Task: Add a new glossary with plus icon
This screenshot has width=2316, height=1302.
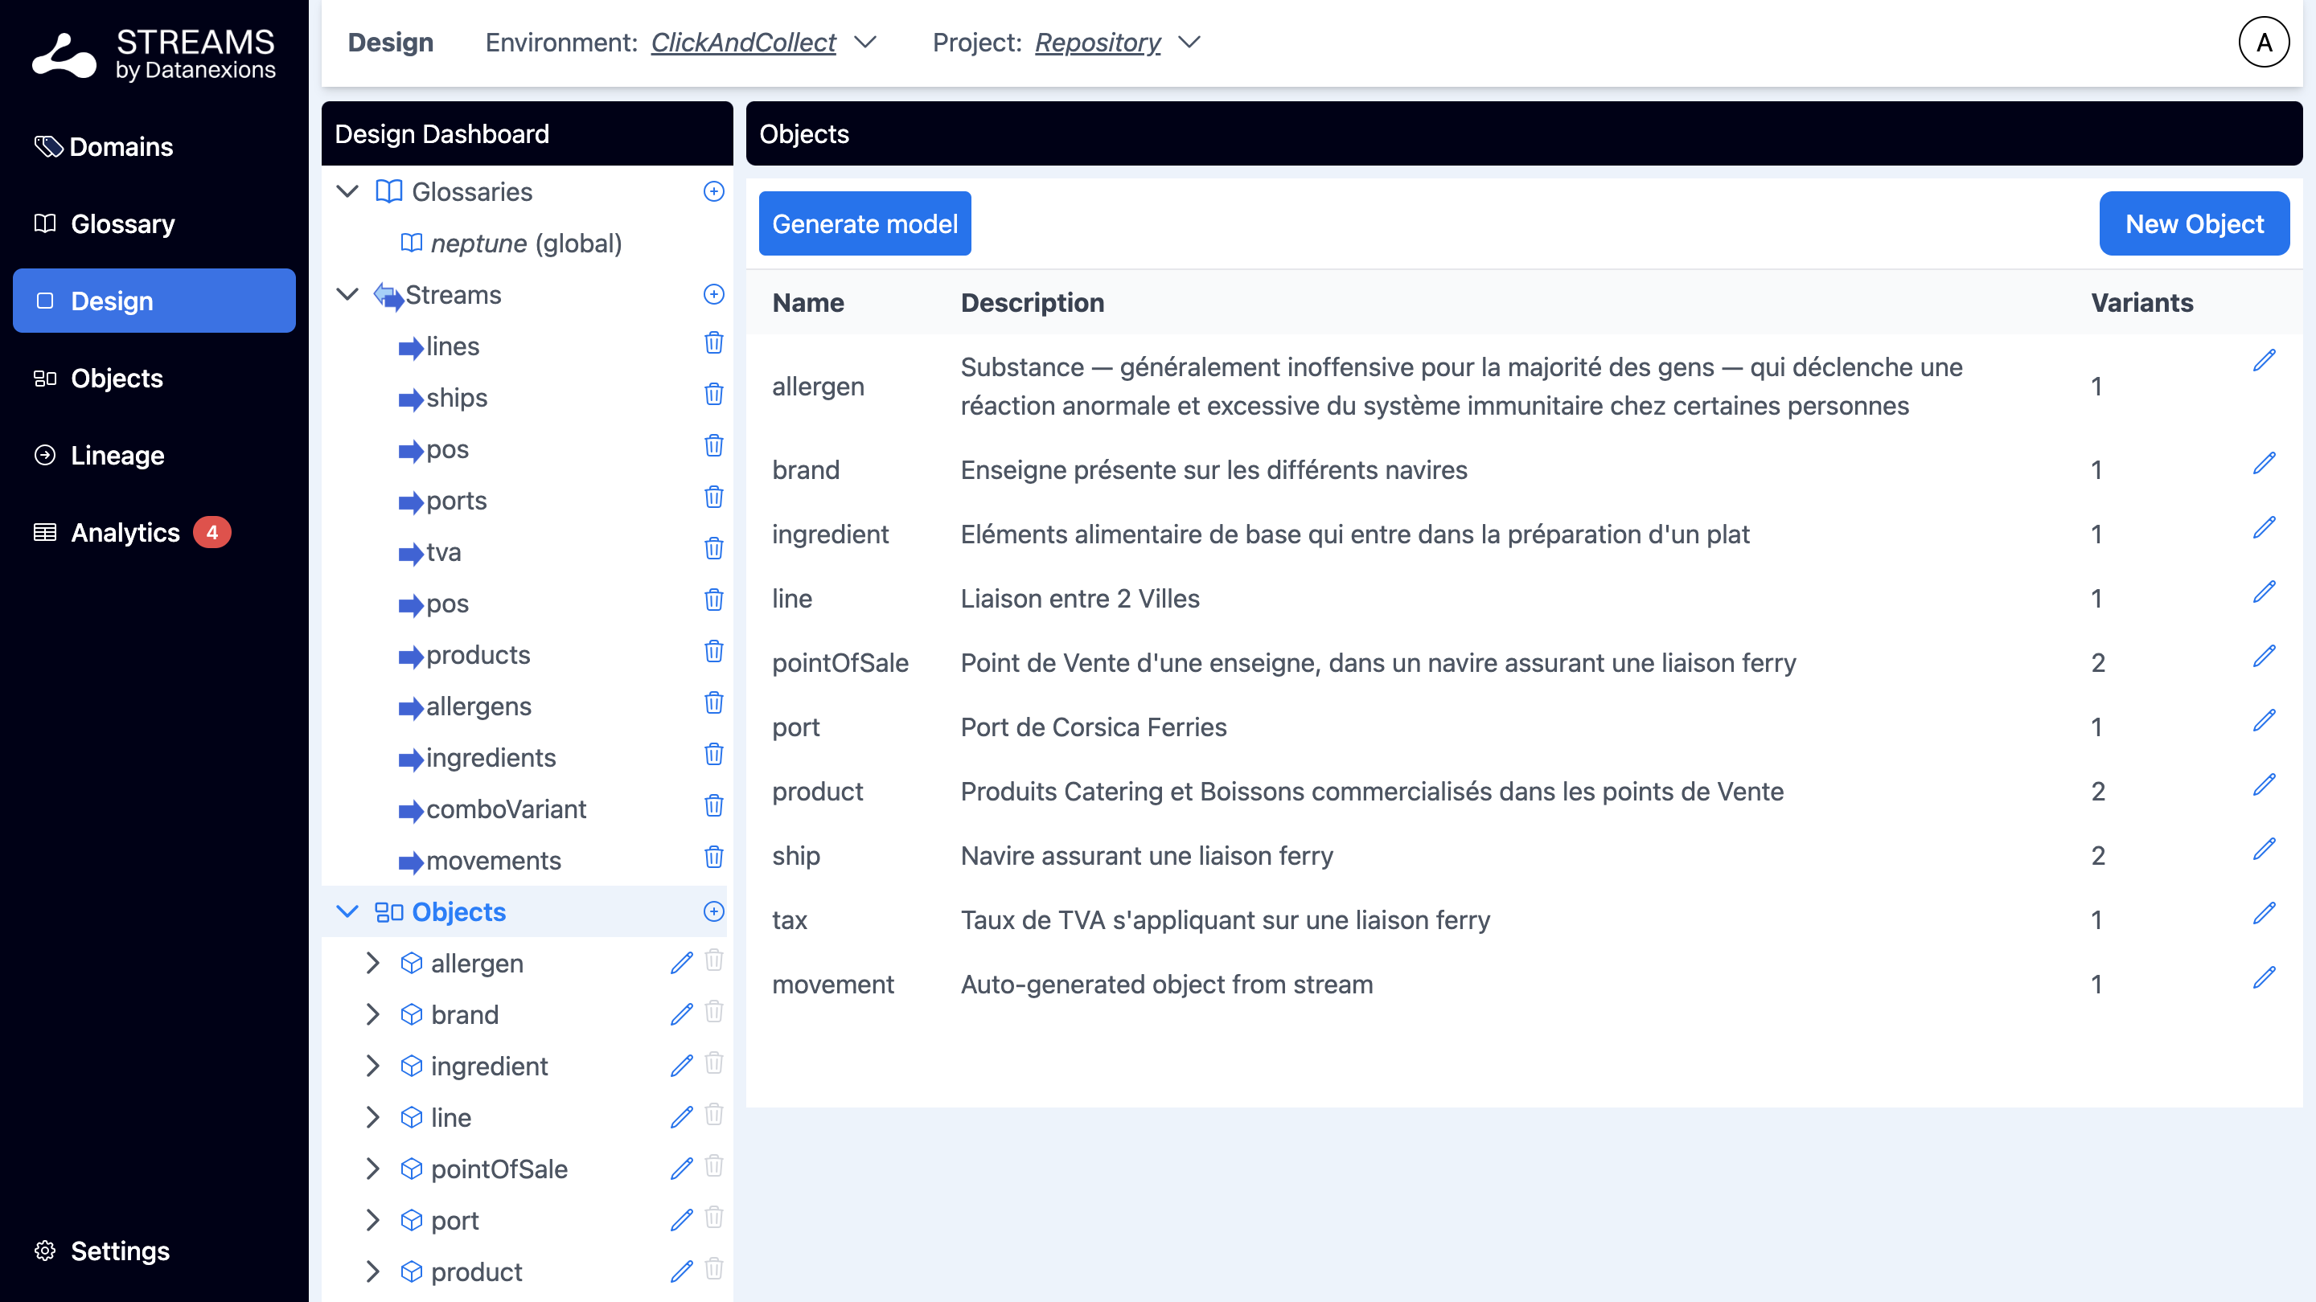Action: click(713, 191)
